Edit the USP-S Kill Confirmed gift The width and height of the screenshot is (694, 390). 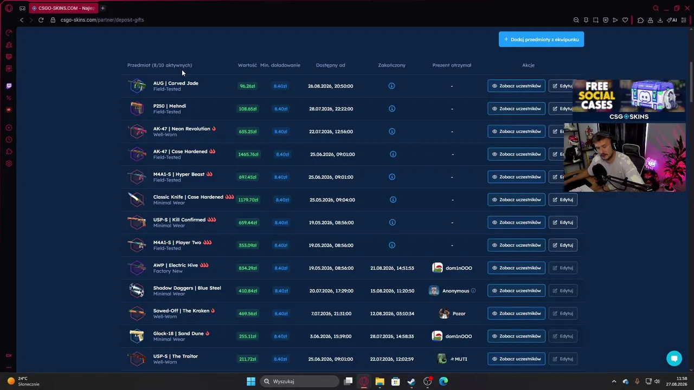click(x=563, y=223)
